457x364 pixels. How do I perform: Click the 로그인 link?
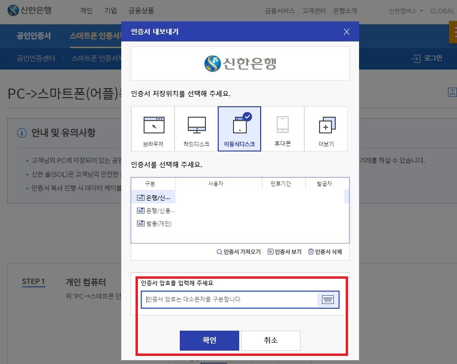pyautogui.click(x=433, y=58)
